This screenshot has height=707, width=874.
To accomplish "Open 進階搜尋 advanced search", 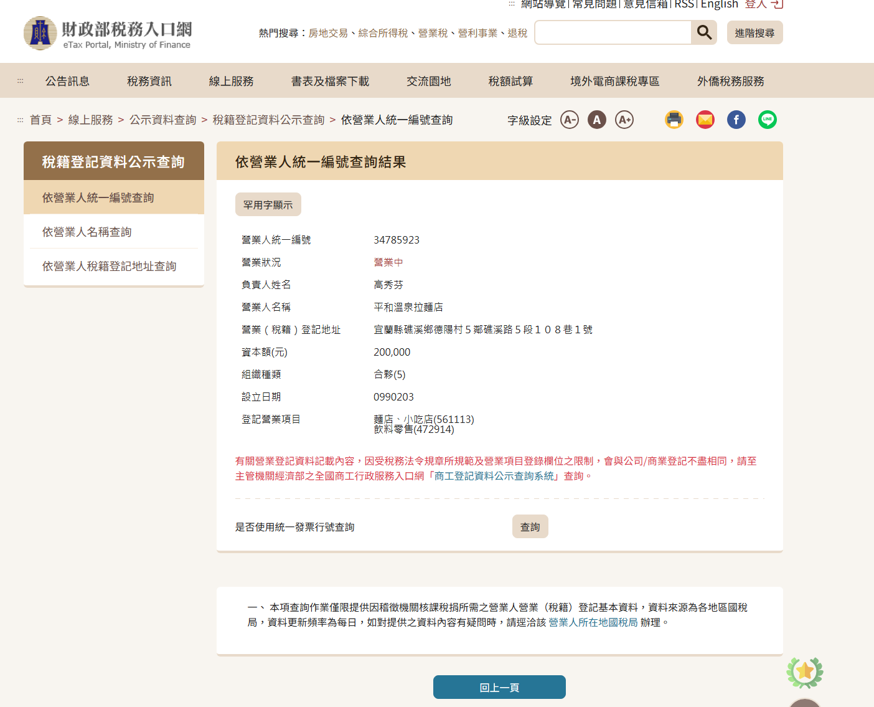I will point(755,33).
